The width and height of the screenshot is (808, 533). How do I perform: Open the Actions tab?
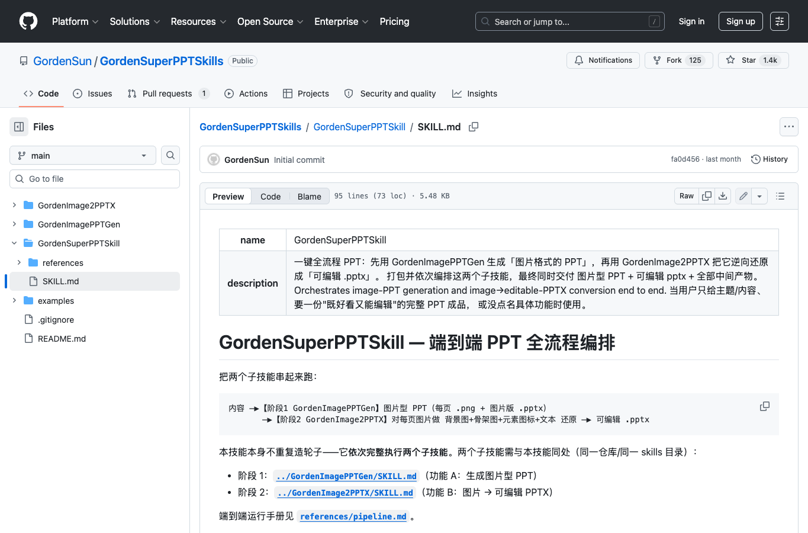pyautogui.click(x=246, y=94)
